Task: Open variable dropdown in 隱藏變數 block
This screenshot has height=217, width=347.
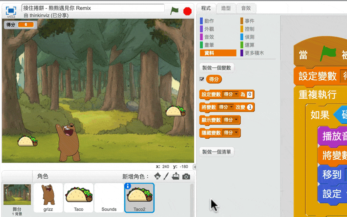Action: coord(230,133)
